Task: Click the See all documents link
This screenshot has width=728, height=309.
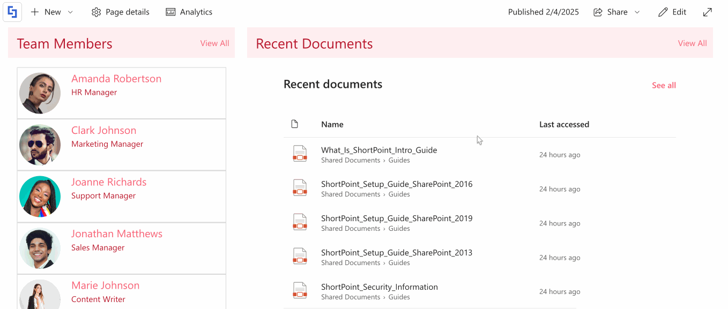Action: click(x=664, y=85)
